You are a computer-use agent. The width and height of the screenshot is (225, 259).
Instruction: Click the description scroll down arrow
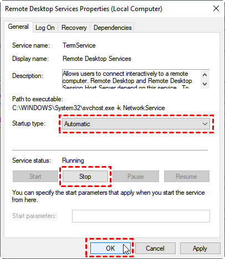[x=204, y=84]
